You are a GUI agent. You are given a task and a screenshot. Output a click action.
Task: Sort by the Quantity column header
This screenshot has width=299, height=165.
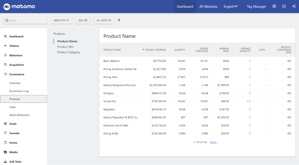click(180, 50)
